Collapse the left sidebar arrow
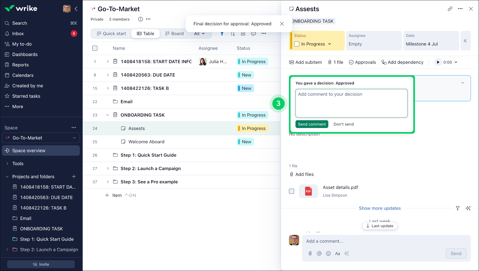The height and width of the screenshot is (271, 479). (x=76, y=9)
